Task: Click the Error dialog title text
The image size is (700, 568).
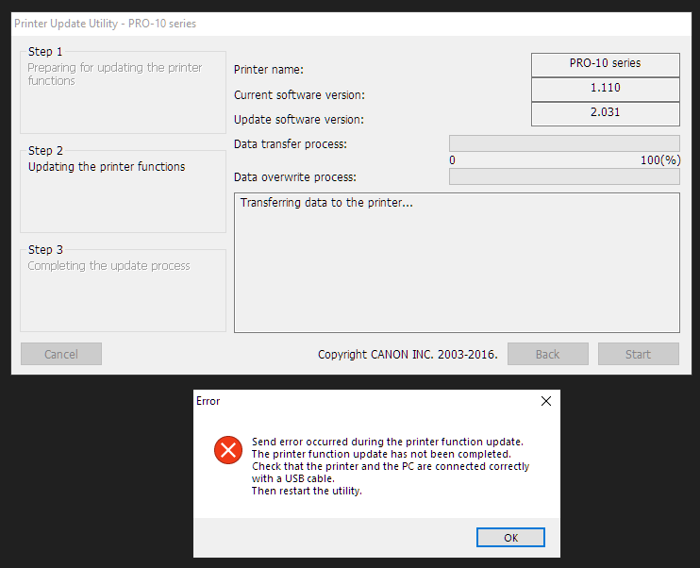Action: click(208, 401)
